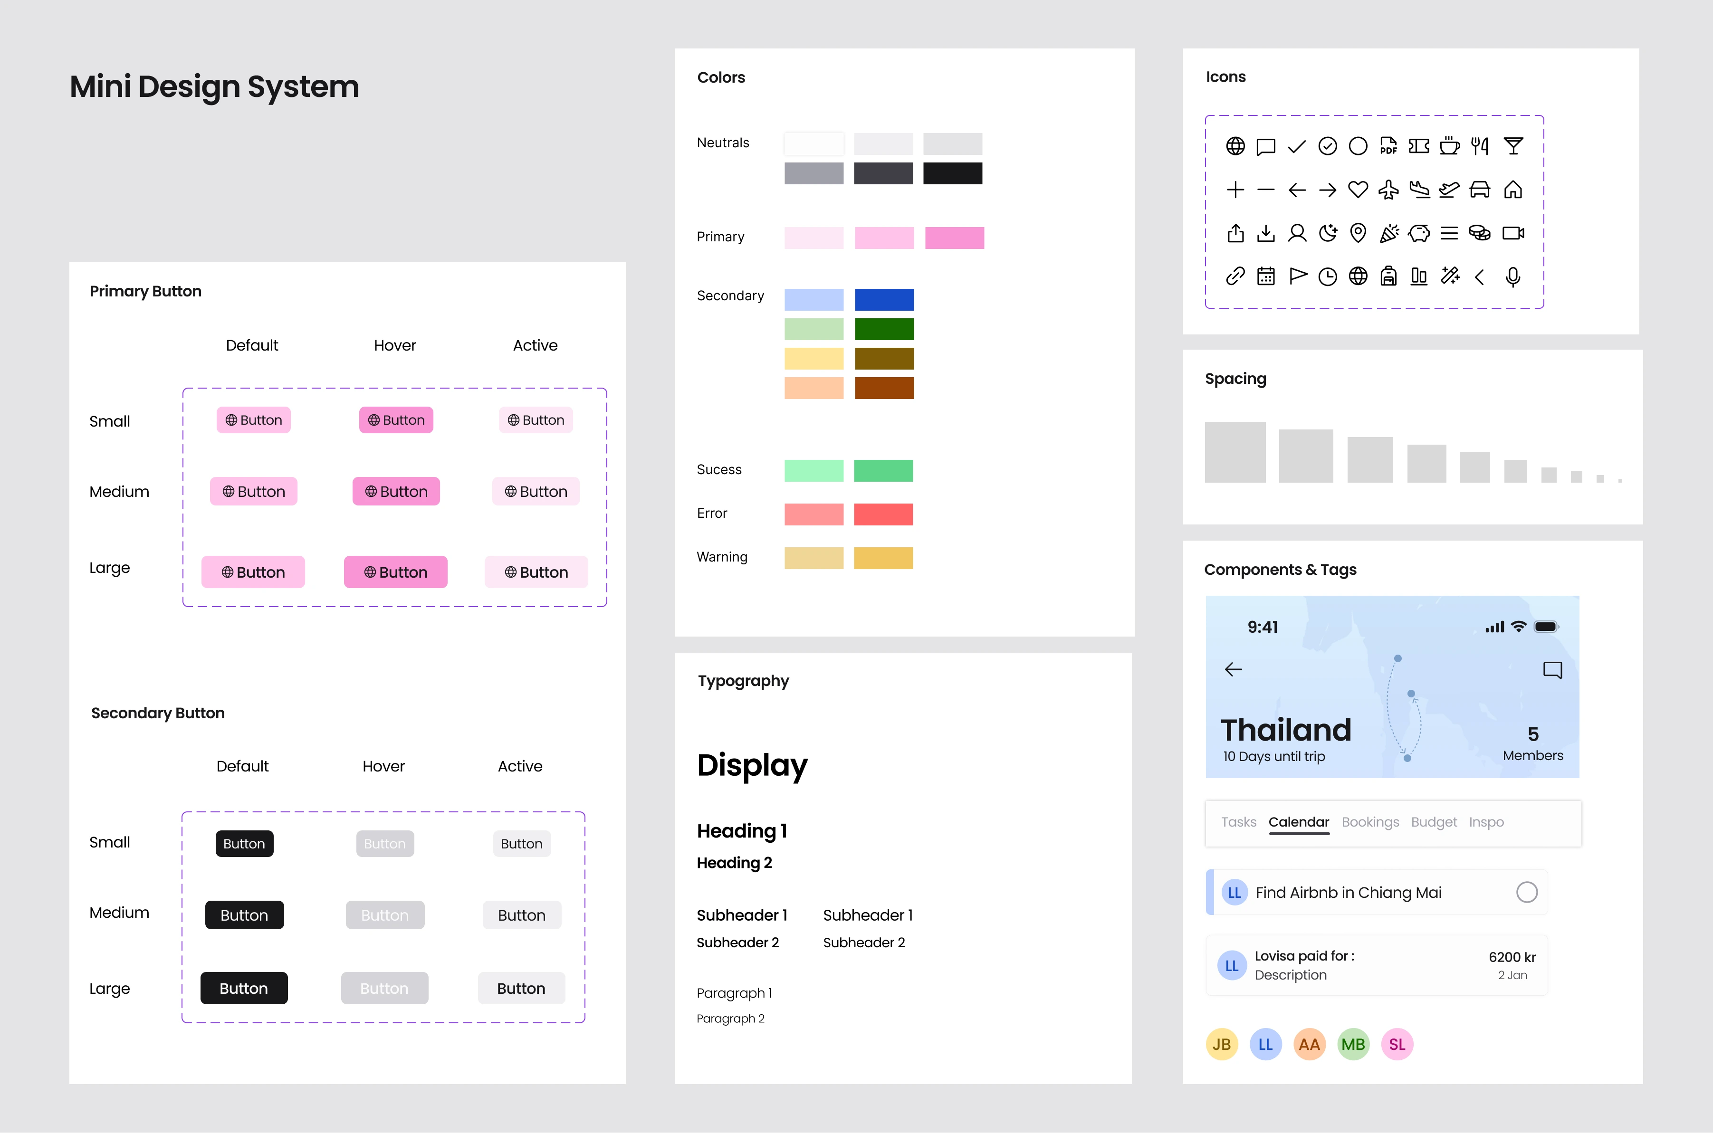
Task: Click the circled checkmark icon
Action: pos(1327,146)
